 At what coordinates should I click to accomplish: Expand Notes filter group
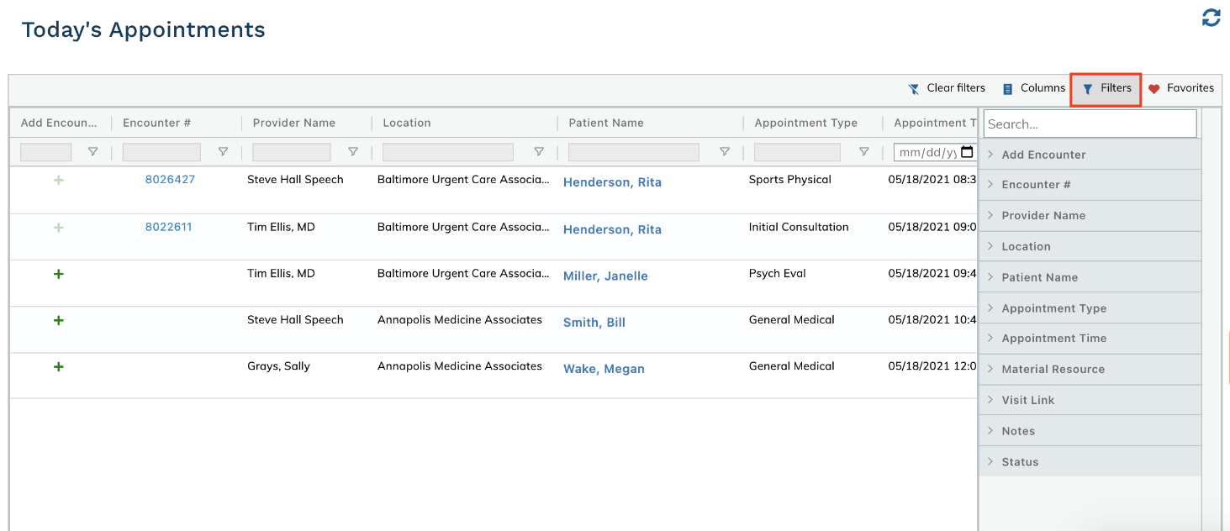991,431
